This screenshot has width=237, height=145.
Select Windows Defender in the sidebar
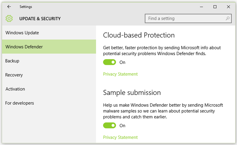coord(24,47)
